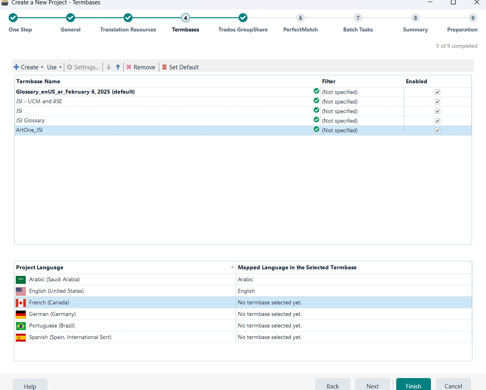Select the JSI Glossary termbase row
This screenshot has height=390, width=486.
pyautogui.click(x=243, y=121)
